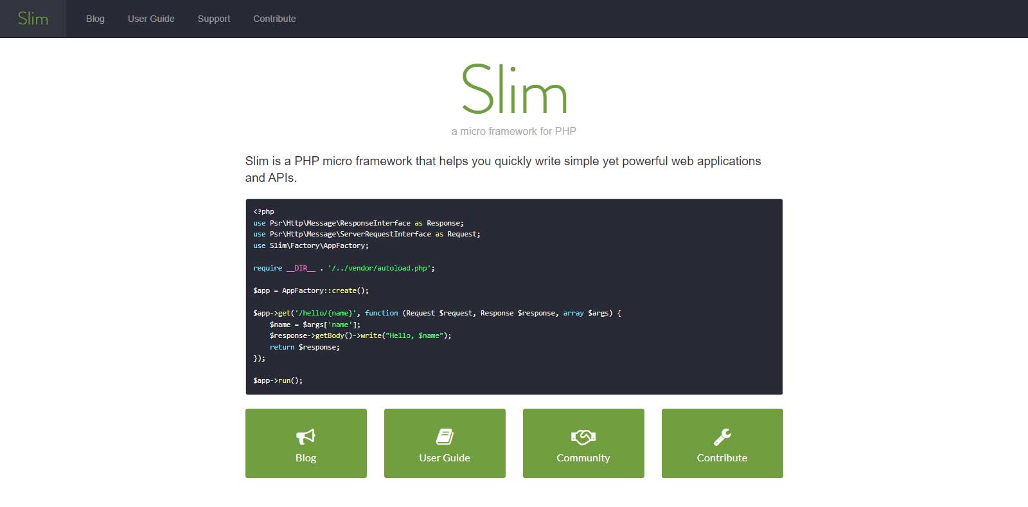Click the "$app->run();" code line
Viewport: 1028px width, 507px height.
(x=278, y=380)
